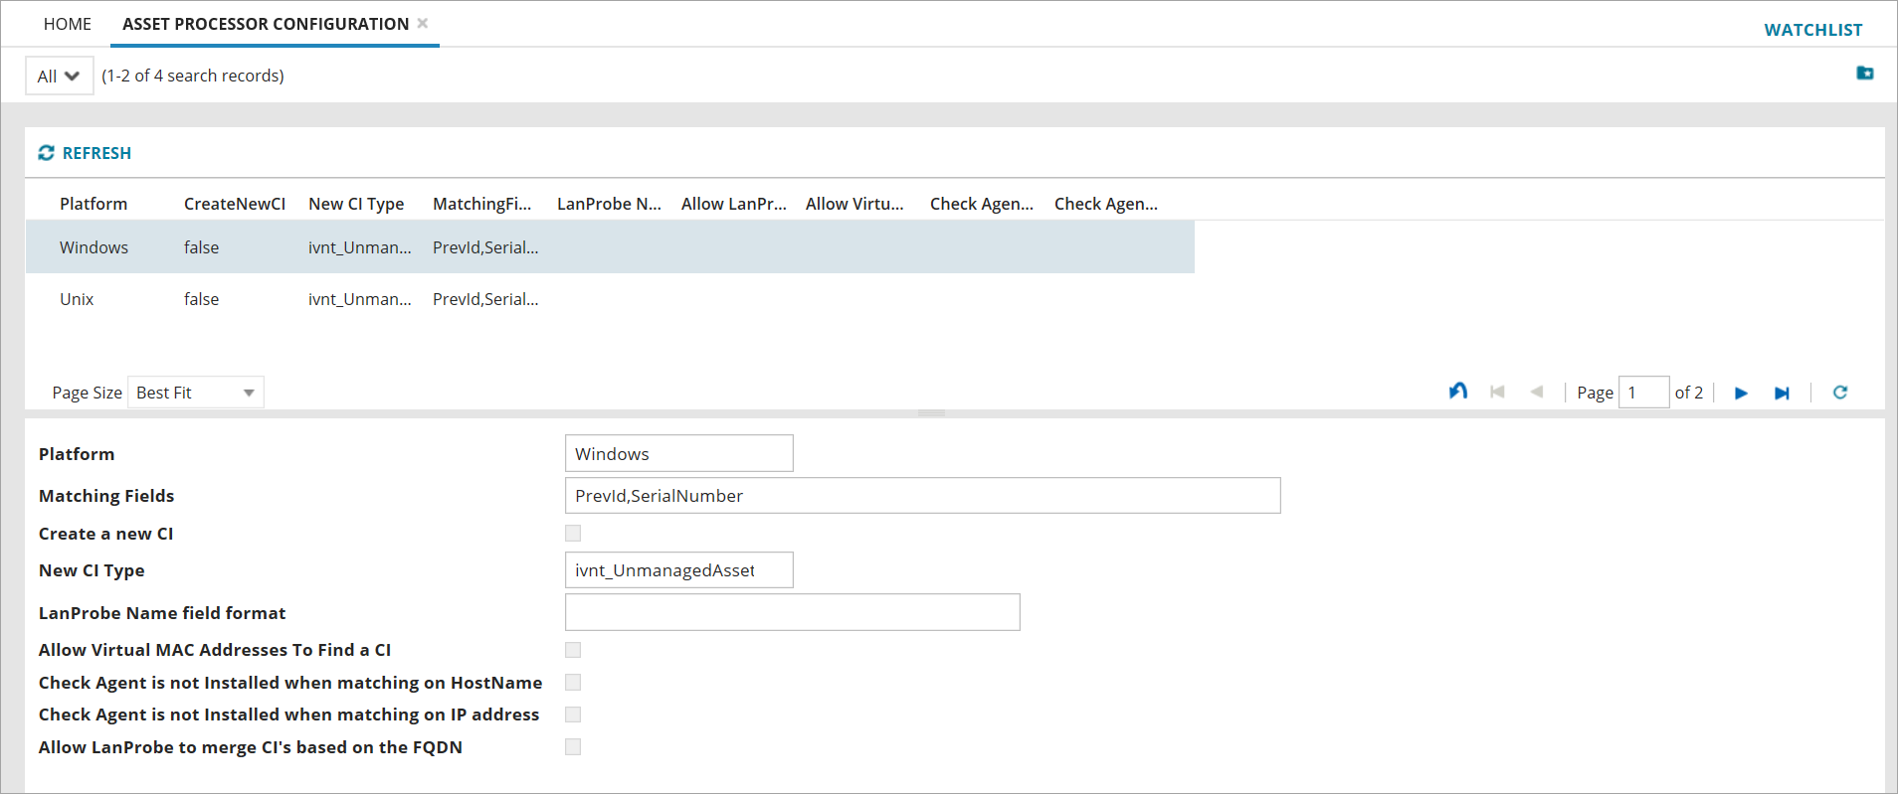Close the Asset Processor Configuration tab
Image resolution: width=1898 pixels, height=794 pixels.
(423, 23)
